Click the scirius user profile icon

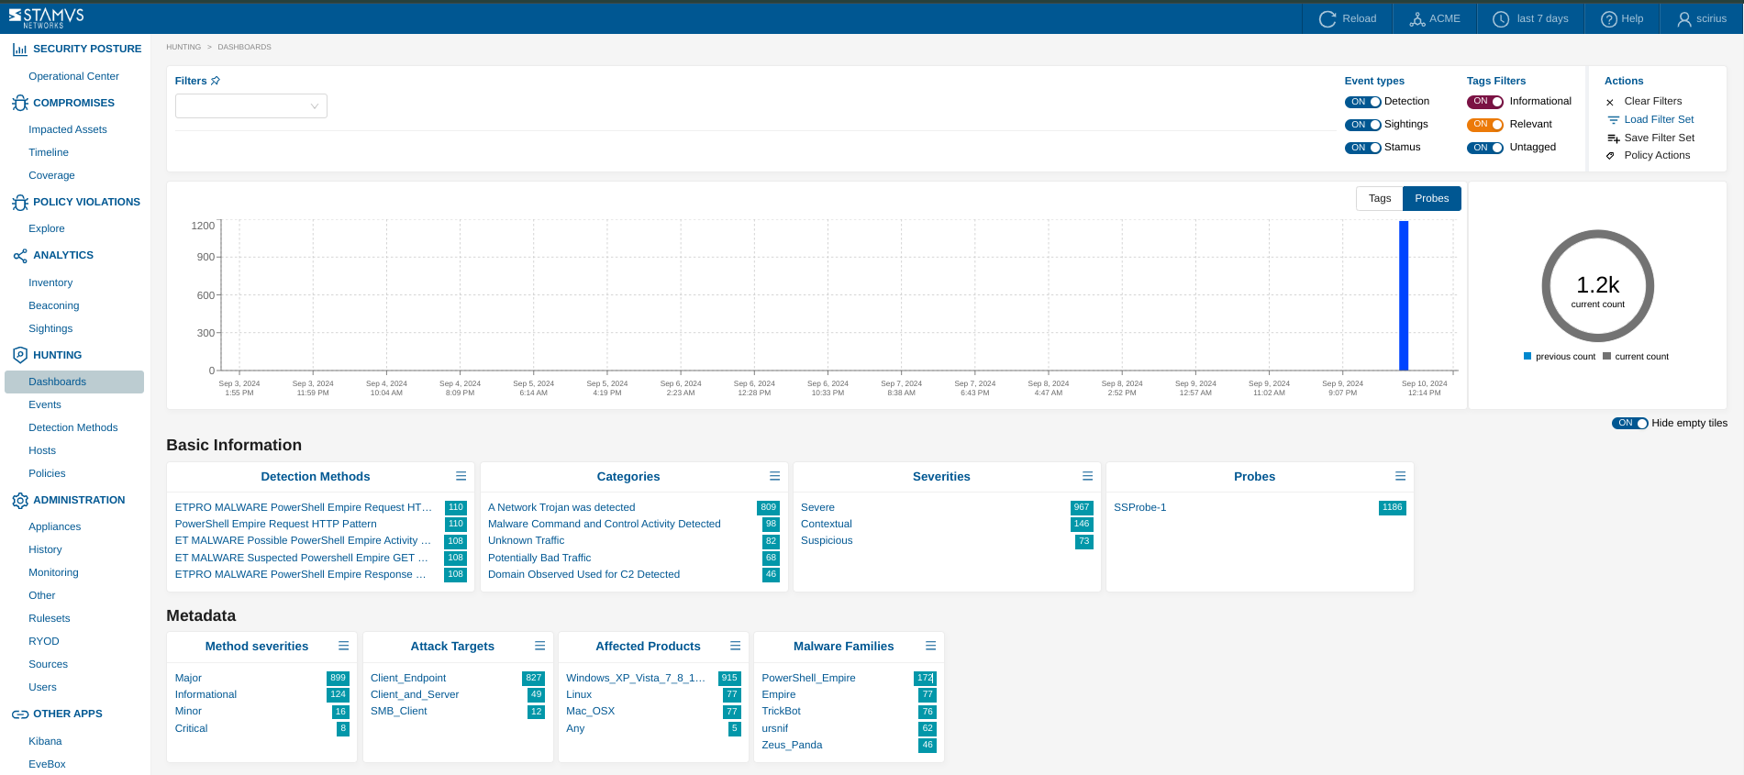pos(1684,18)
